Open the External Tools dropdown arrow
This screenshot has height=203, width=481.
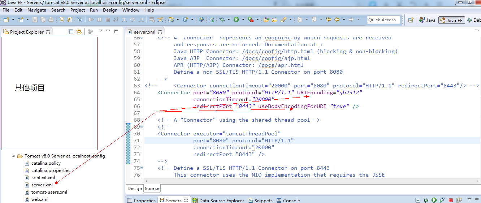257,20
